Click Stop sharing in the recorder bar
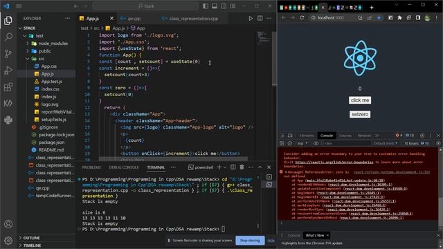 pos(250,241)
